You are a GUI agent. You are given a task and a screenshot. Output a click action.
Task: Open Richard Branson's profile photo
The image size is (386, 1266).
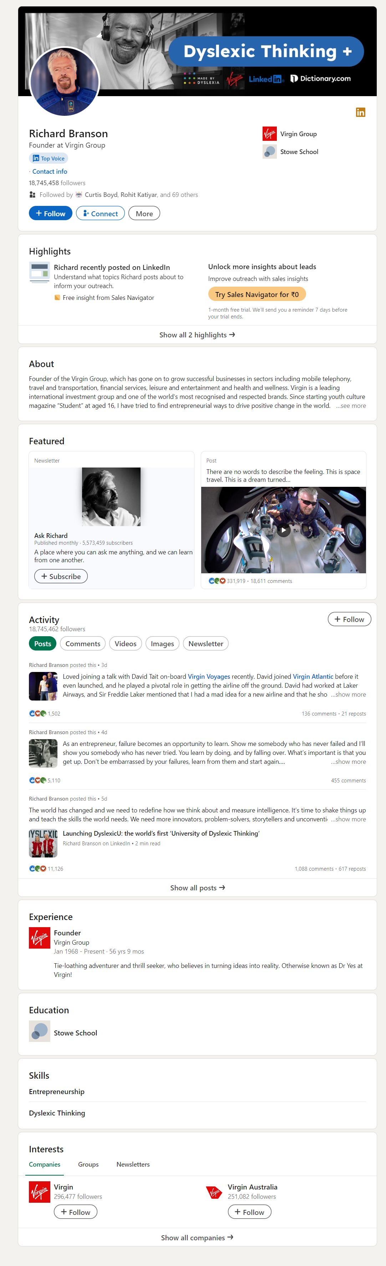tap(65, 82)
